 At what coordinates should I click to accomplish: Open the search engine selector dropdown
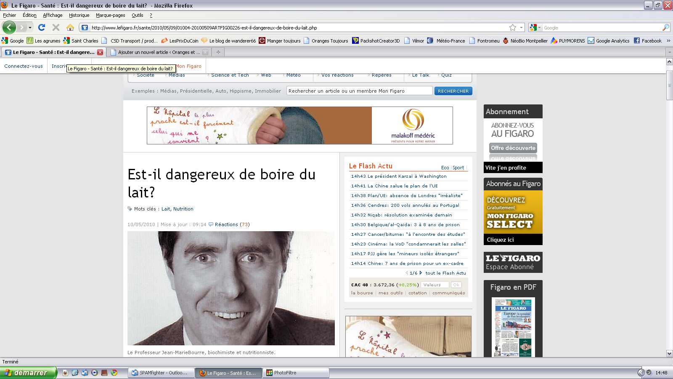(x=535, y=27)
